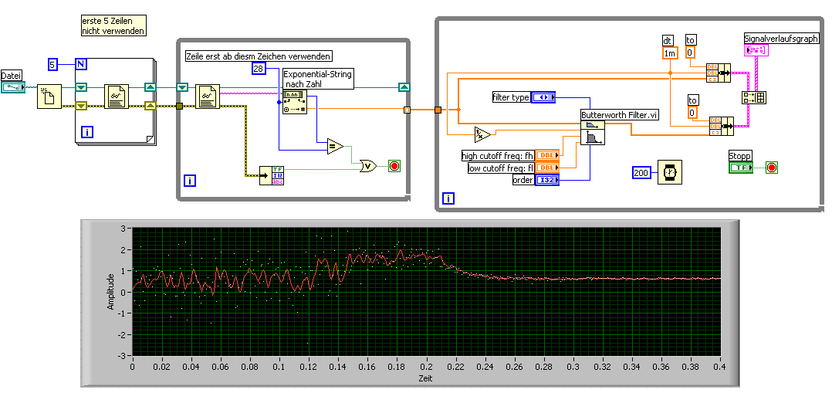Screen dimensions: 832x393
Task: Click the 'filter type' label
Action: pyautogui.click(x=511, y=97)
